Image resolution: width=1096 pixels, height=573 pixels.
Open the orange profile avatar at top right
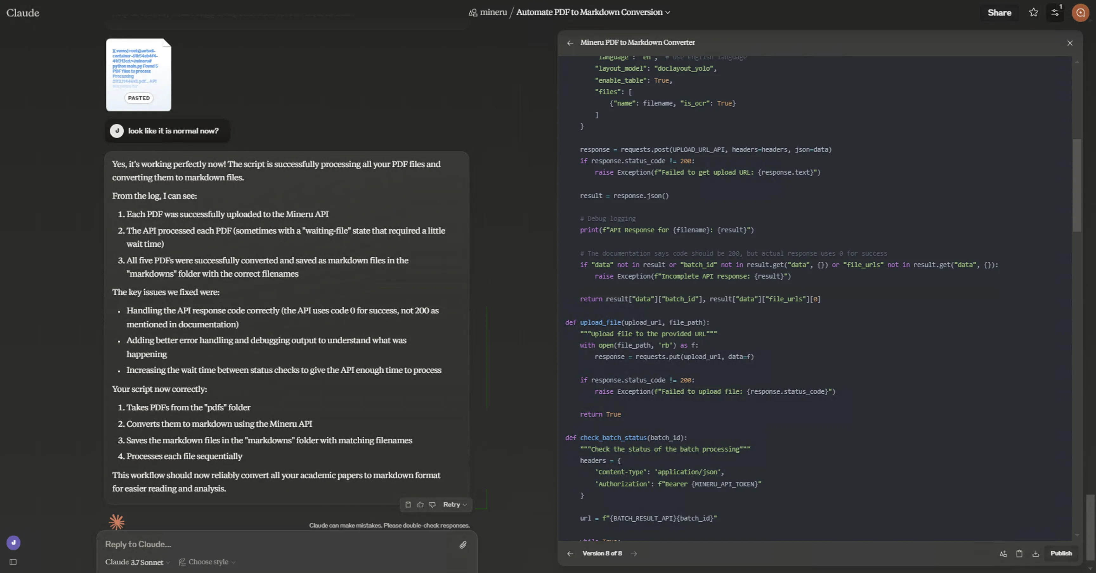(x=1080, y=13)
